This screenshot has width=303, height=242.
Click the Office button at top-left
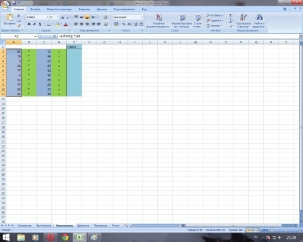[5, 5]
